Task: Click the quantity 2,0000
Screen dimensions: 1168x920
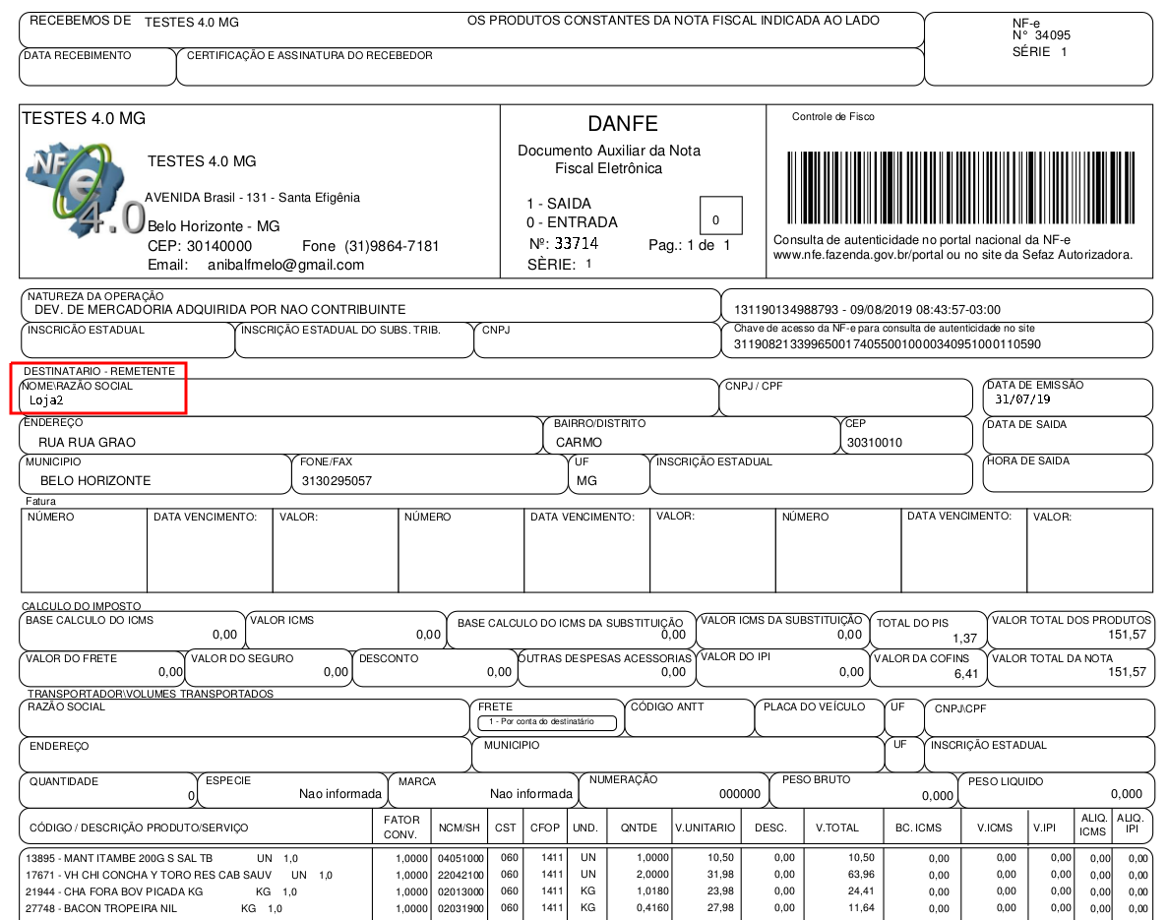Action: (652, 875)
